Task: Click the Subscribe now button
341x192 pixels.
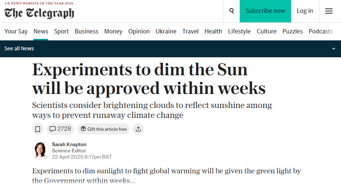Action: pos(265,11)
